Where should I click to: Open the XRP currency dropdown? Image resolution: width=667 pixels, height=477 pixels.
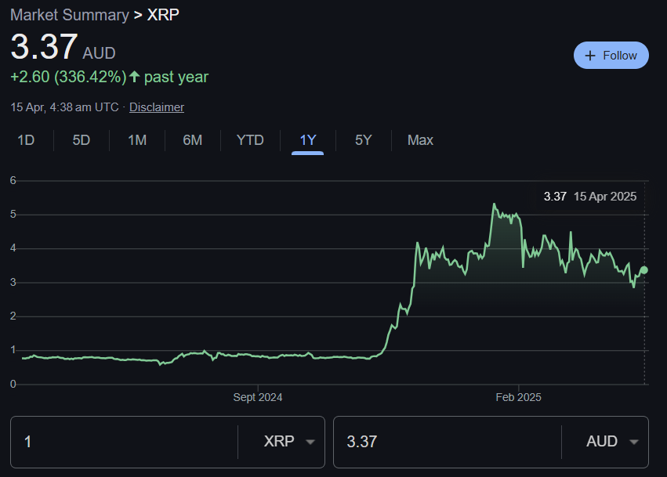289,441
